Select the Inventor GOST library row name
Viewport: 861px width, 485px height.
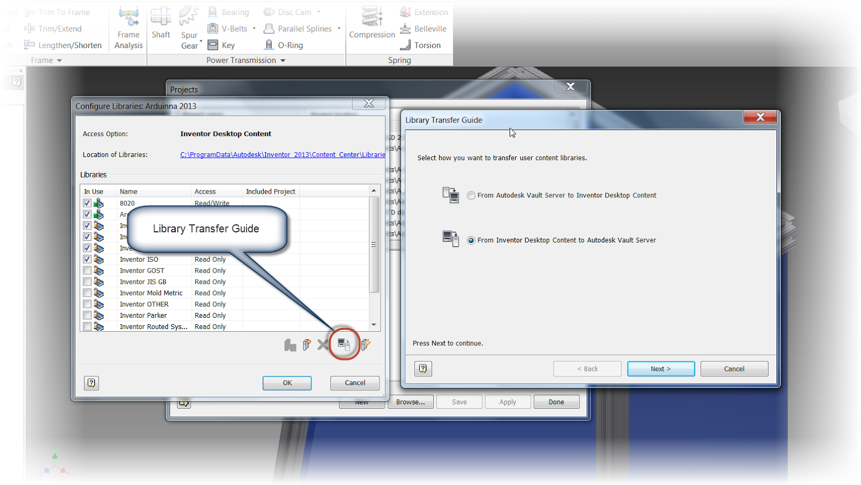[142, 271]
